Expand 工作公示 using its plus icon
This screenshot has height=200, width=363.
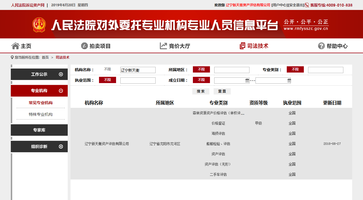point(61,74)
